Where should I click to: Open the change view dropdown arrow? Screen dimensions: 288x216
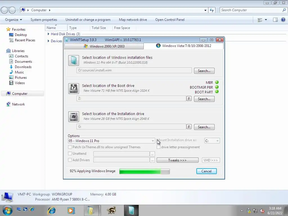pos(266,20)
